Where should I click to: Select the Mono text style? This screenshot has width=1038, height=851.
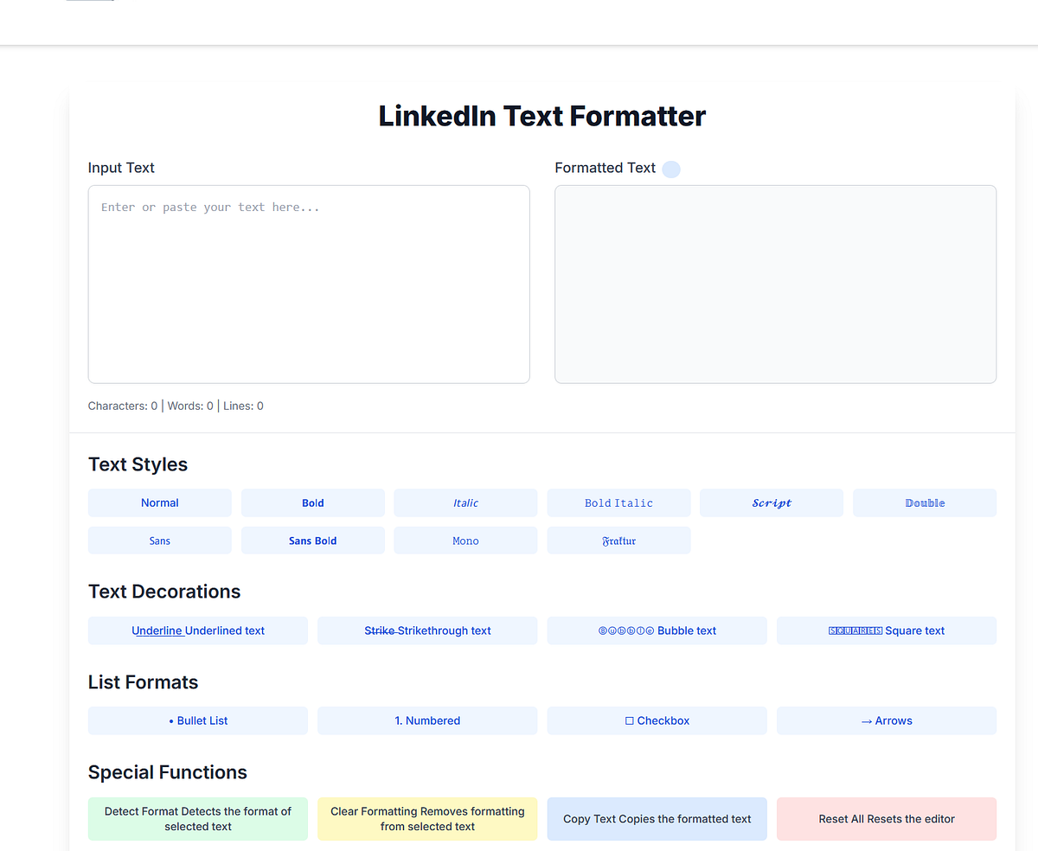click(x=465, y=541)
